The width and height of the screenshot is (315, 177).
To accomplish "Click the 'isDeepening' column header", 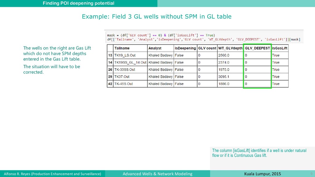I will tap(185, 48).
